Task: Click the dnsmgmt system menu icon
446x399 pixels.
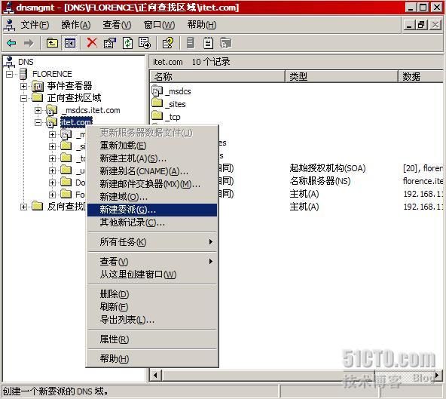Action: (8, 8)
